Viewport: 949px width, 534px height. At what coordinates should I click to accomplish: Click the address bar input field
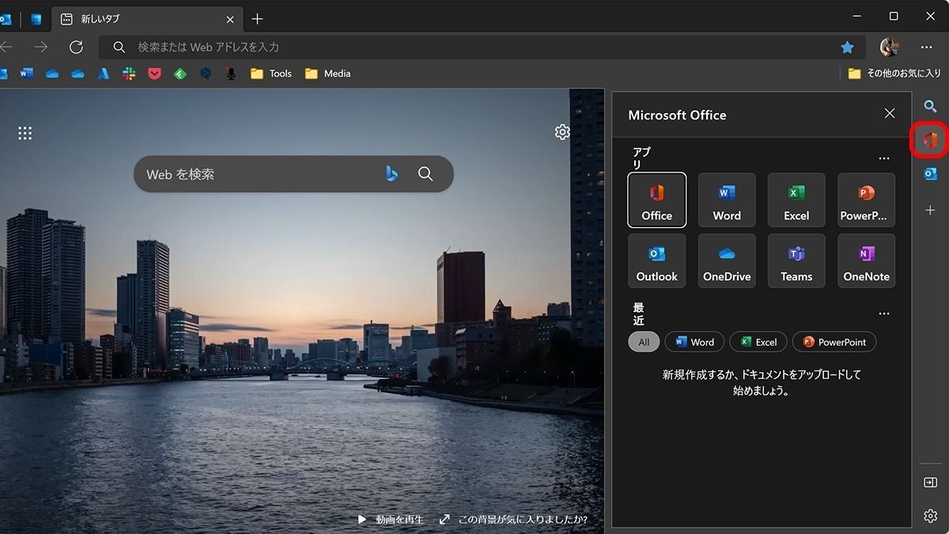pos(482,47)
